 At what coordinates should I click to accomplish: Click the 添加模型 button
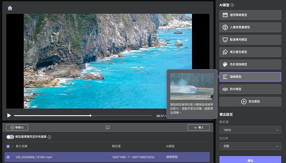[250, 101]
